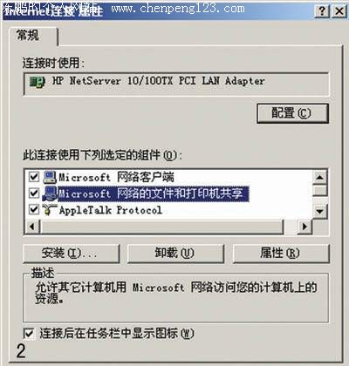This screenshot has width=349, height=366.
Task: Click the AppleTalk Protocol icon
Action: coord(50,210)
